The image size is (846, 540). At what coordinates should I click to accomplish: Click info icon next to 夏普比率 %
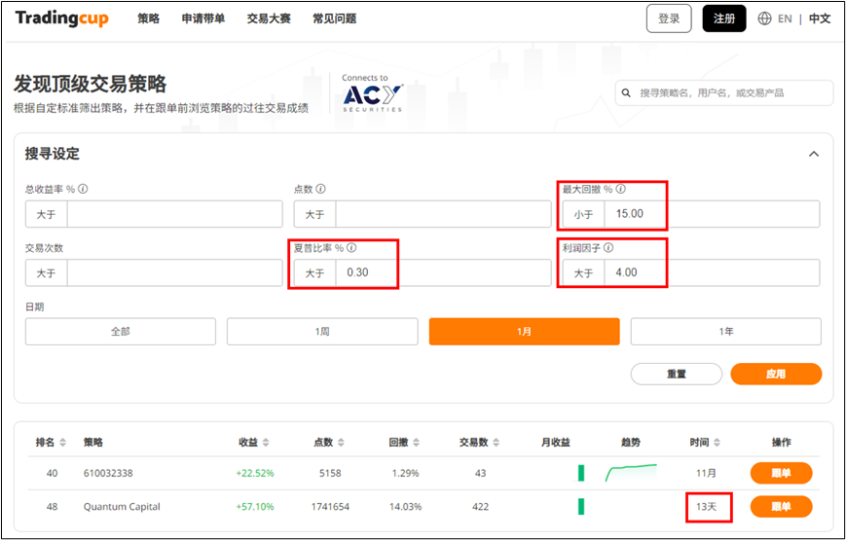pyautogui.click(x=351, y=248)
